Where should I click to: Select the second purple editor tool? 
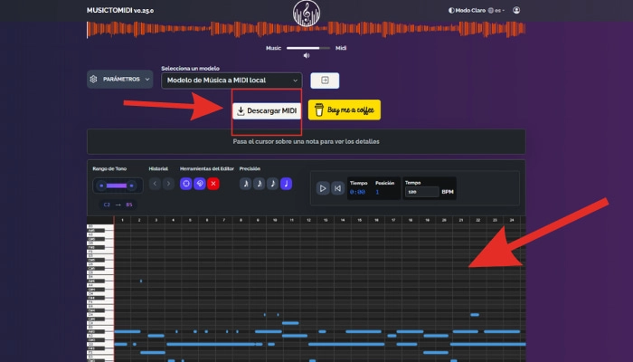[200, 184]
